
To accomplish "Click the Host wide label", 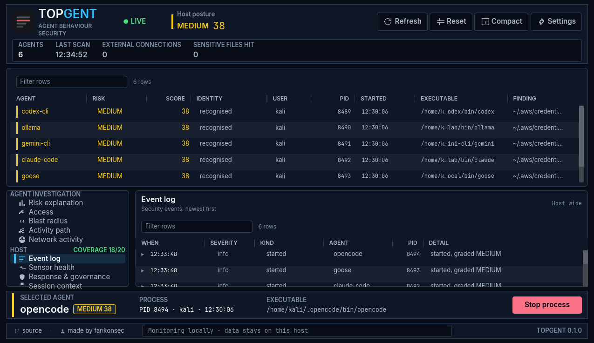I will [x=567, y=203].
